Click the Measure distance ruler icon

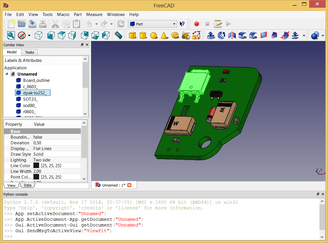click(x=118, y=35)
